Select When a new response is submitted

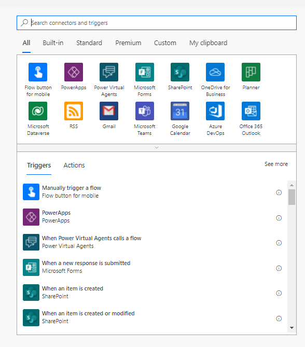pyautogui.click(x=152, y=267)
